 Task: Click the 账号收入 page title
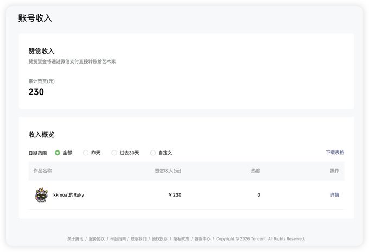(35, 18)
